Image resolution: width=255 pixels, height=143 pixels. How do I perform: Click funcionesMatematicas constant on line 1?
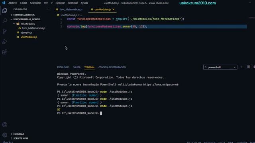[x=94, y=19]
